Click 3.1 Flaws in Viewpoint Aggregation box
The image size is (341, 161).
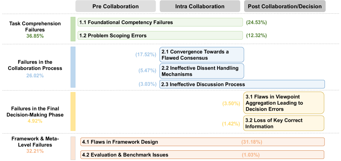point(283,103)
